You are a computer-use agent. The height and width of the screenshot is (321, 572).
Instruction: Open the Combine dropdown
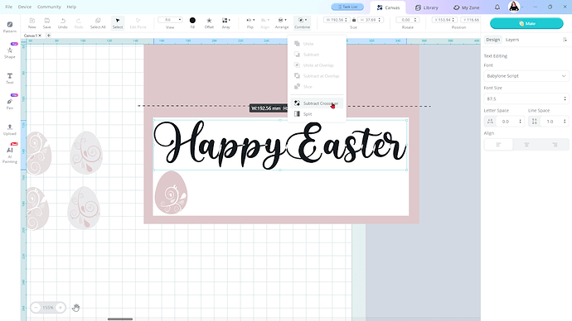click(302, 23)
